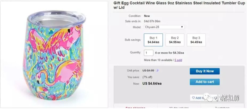
Task: Select the Buy 2 at $4.55/ea option
Action: (x=175, y=40)
